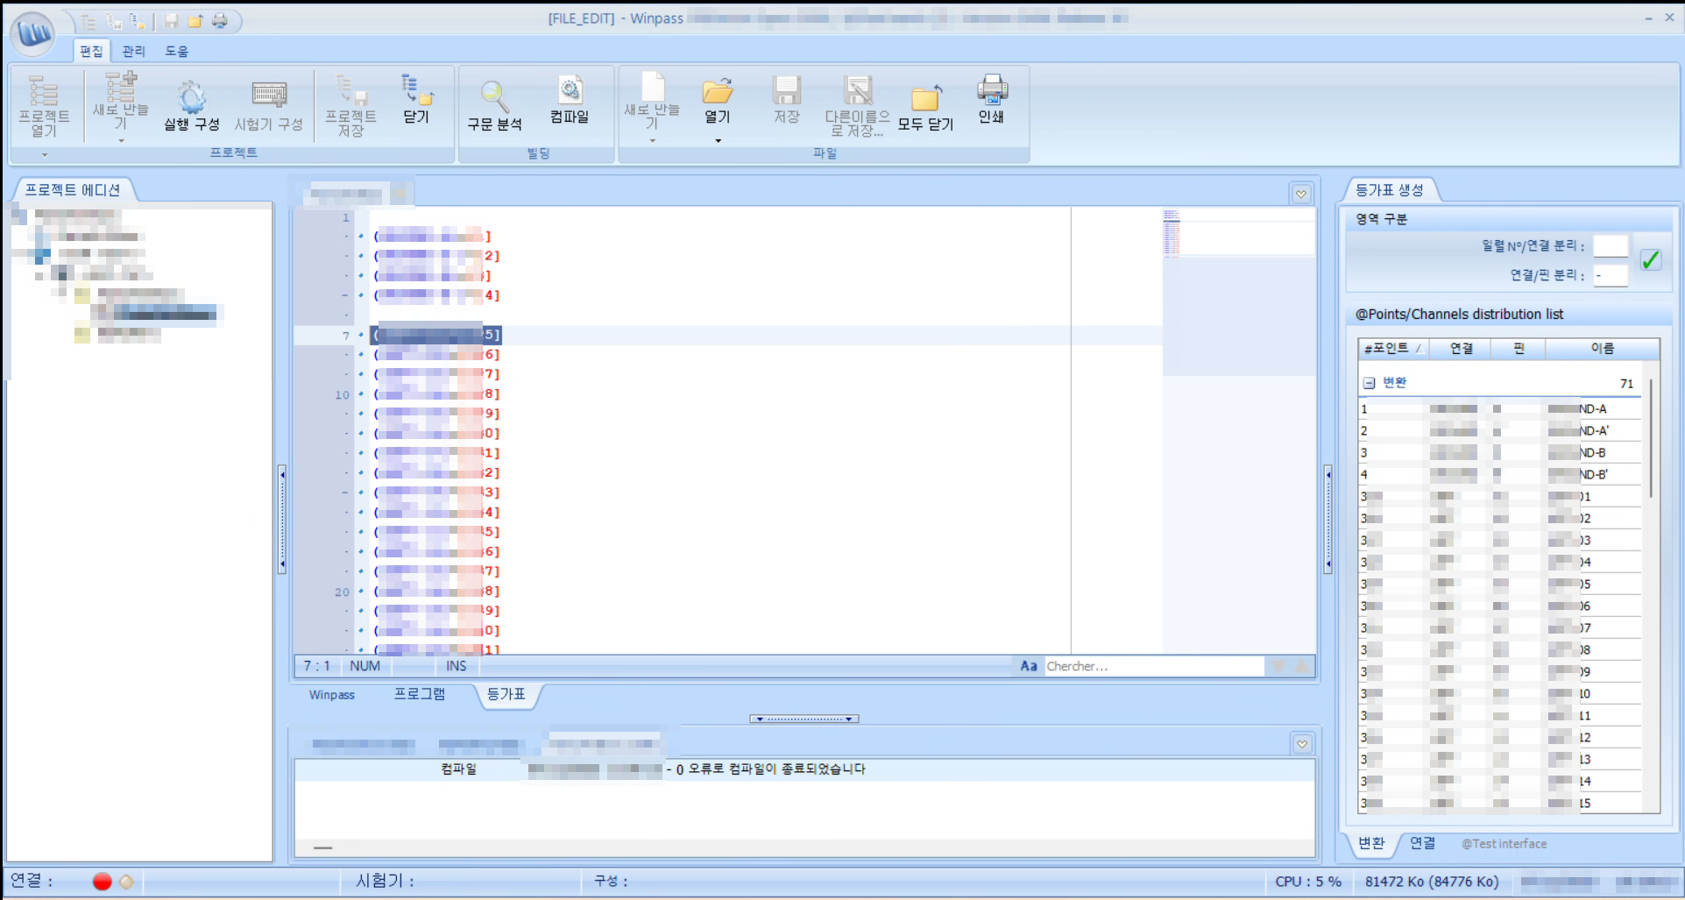Image resolution: width=1685 pixels, height=900 pixels.
Task: Click the 인쇄 print icon
Action: click(x=991, y=90)
